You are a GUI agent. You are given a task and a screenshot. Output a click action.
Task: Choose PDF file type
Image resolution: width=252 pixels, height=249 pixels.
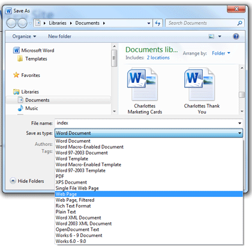click(x=149, y=176)
